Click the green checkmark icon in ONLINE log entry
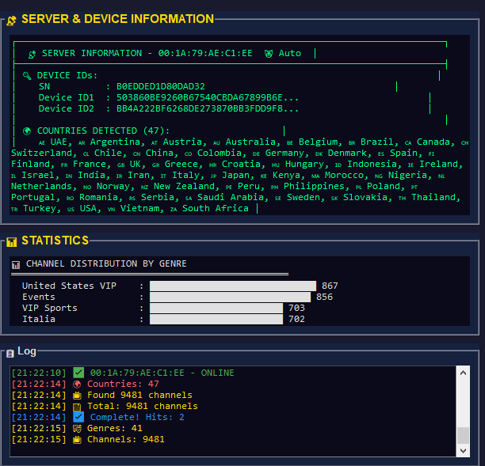 (x=78, y=373)
